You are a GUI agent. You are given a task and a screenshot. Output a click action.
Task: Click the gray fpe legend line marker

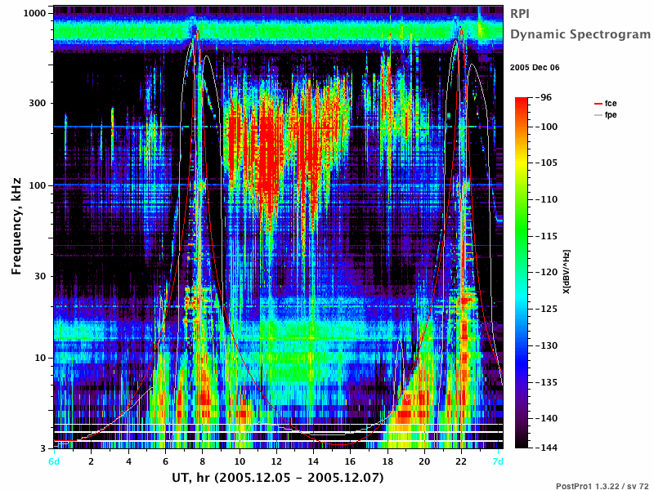tap(598, 115)
